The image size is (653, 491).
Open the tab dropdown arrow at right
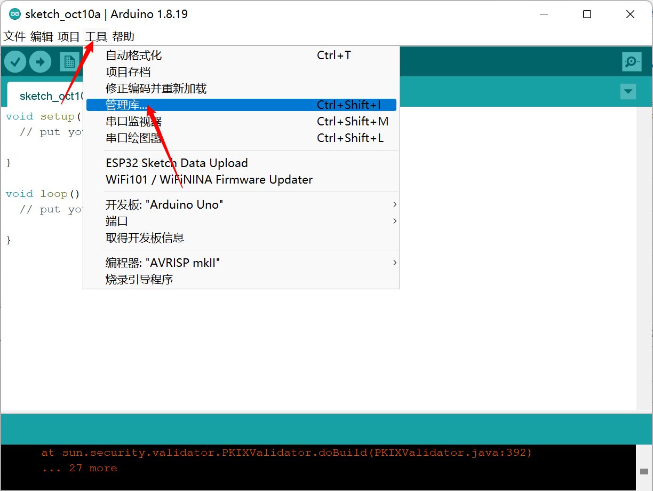pyautogui.click(x=628, y=91)
